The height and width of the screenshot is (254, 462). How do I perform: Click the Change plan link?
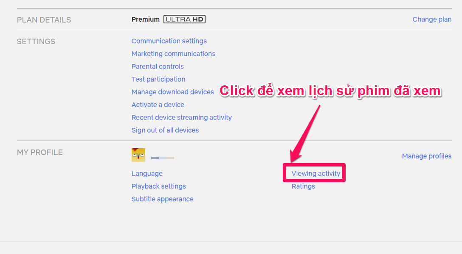click(x=432, y=20)
